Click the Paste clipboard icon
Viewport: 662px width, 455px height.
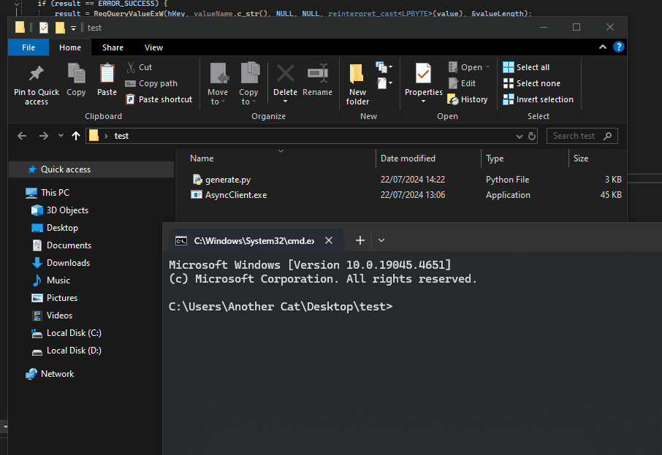pos(107,74)
